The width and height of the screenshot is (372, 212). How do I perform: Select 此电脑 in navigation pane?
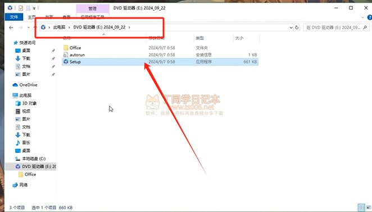click(x=25, y=95)
